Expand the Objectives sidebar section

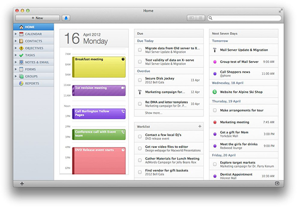pyautogui.click(x=16, y=48)
